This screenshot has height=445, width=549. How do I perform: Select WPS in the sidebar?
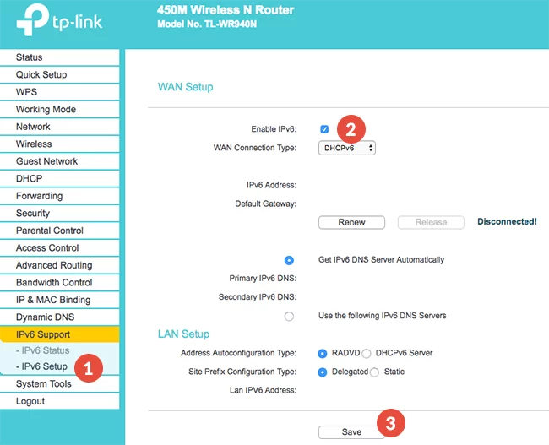59,92
